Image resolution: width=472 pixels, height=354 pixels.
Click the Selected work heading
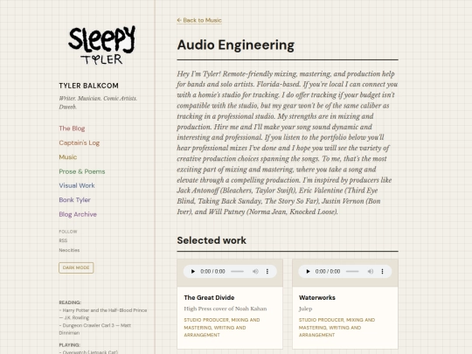pos(212,240)
